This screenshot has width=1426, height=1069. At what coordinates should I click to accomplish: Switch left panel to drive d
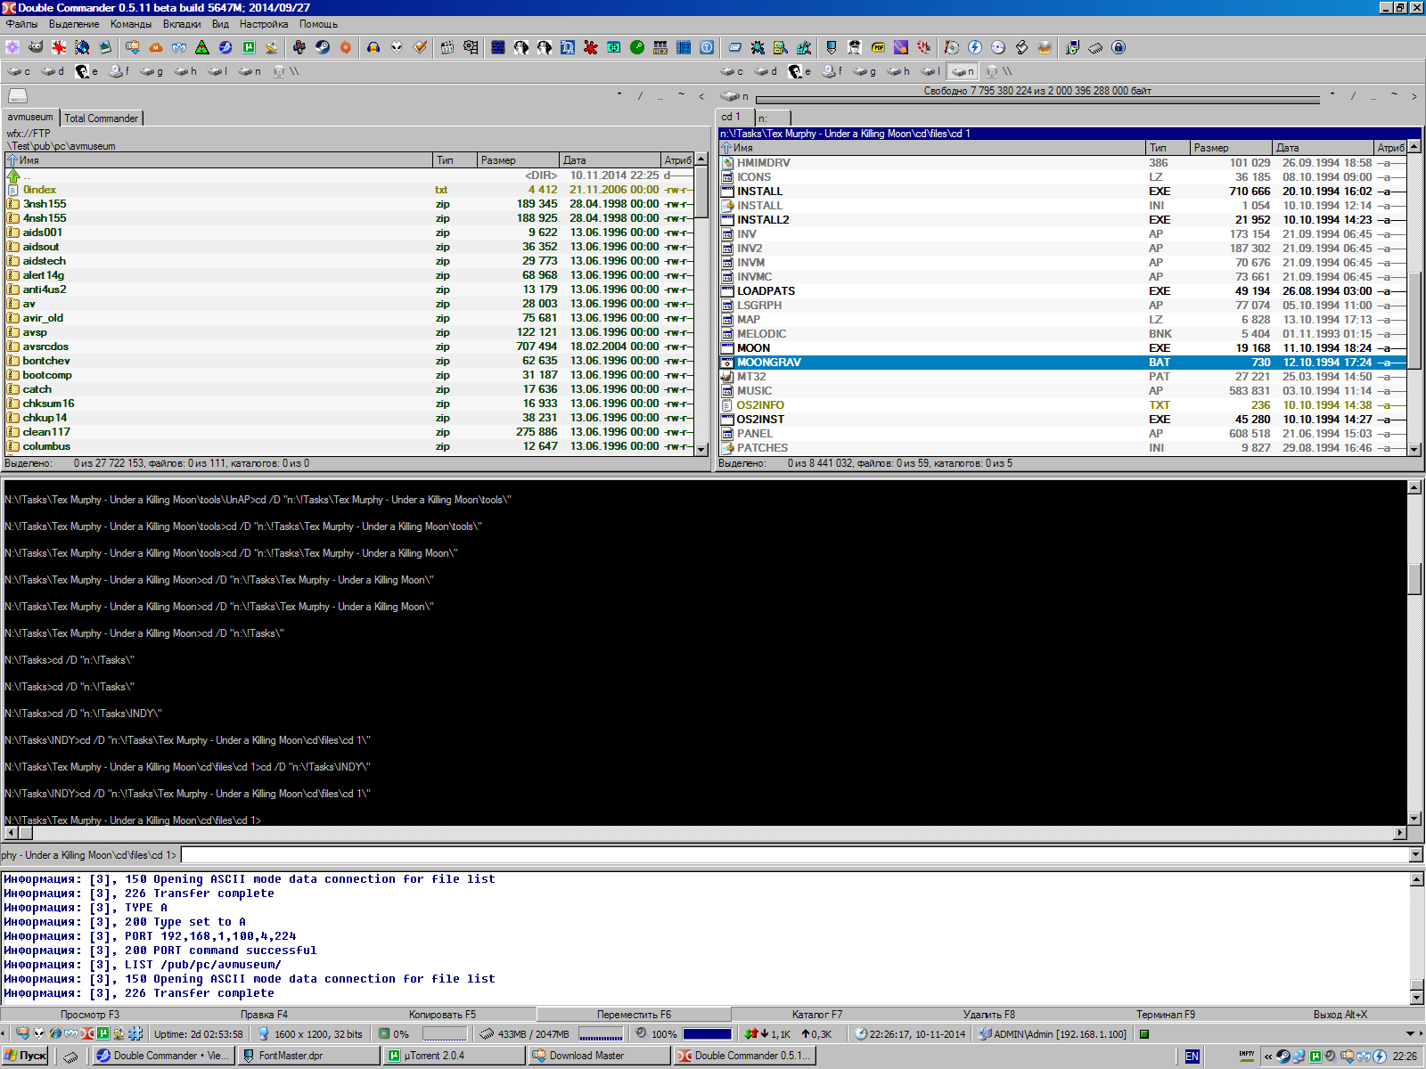click(53, 71)
